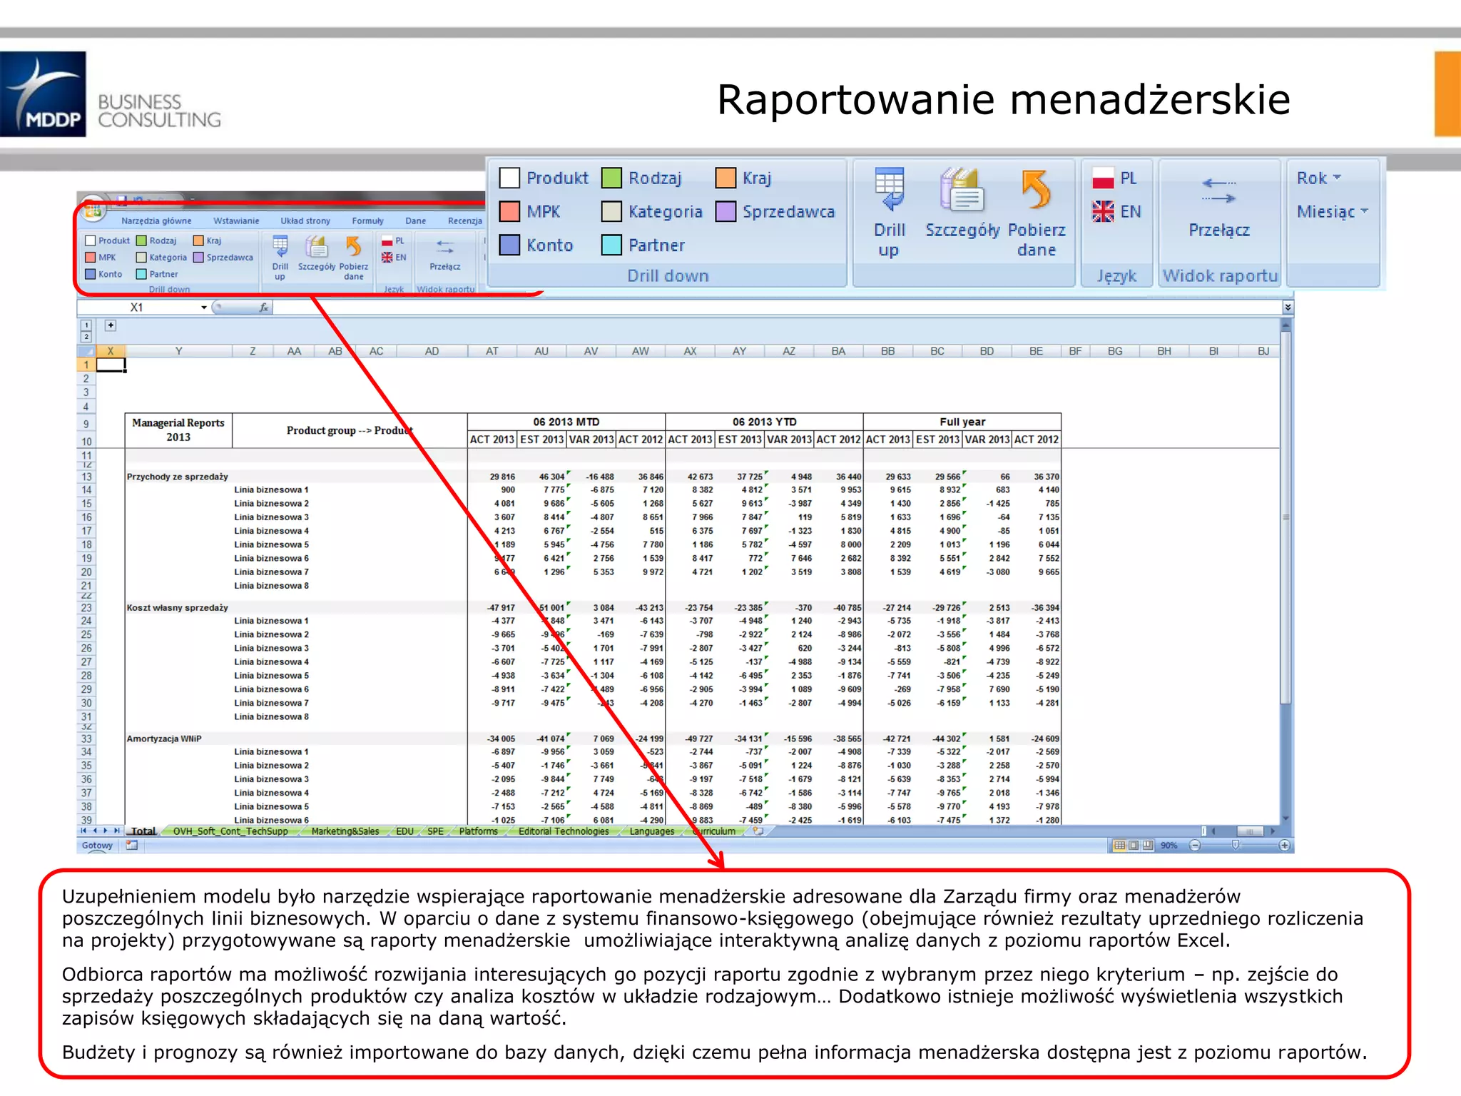Click small Drill up icon in Excel ribbon
1461x1096 pixels.
point(280,247)
